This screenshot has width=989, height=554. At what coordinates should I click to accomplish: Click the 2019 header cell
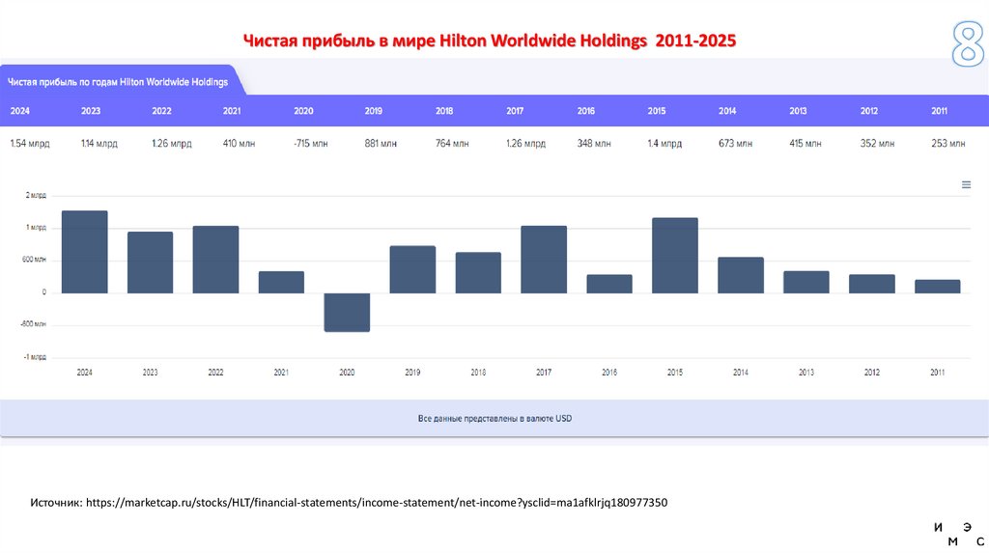374,111
